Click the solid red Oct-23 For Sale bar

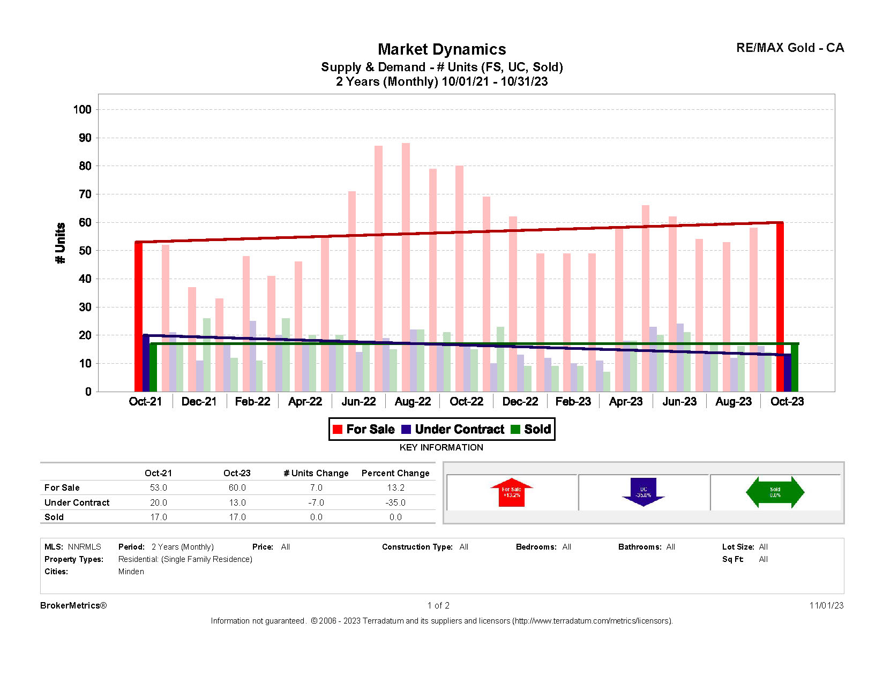[780, 307]
